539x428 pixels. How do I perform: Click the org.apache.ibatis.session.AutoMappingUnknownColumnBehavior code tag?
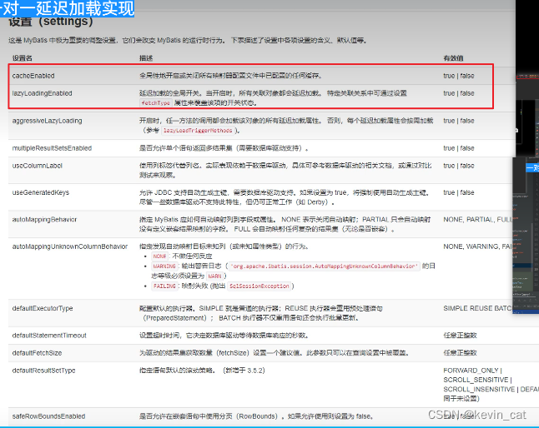coord(325,266)
